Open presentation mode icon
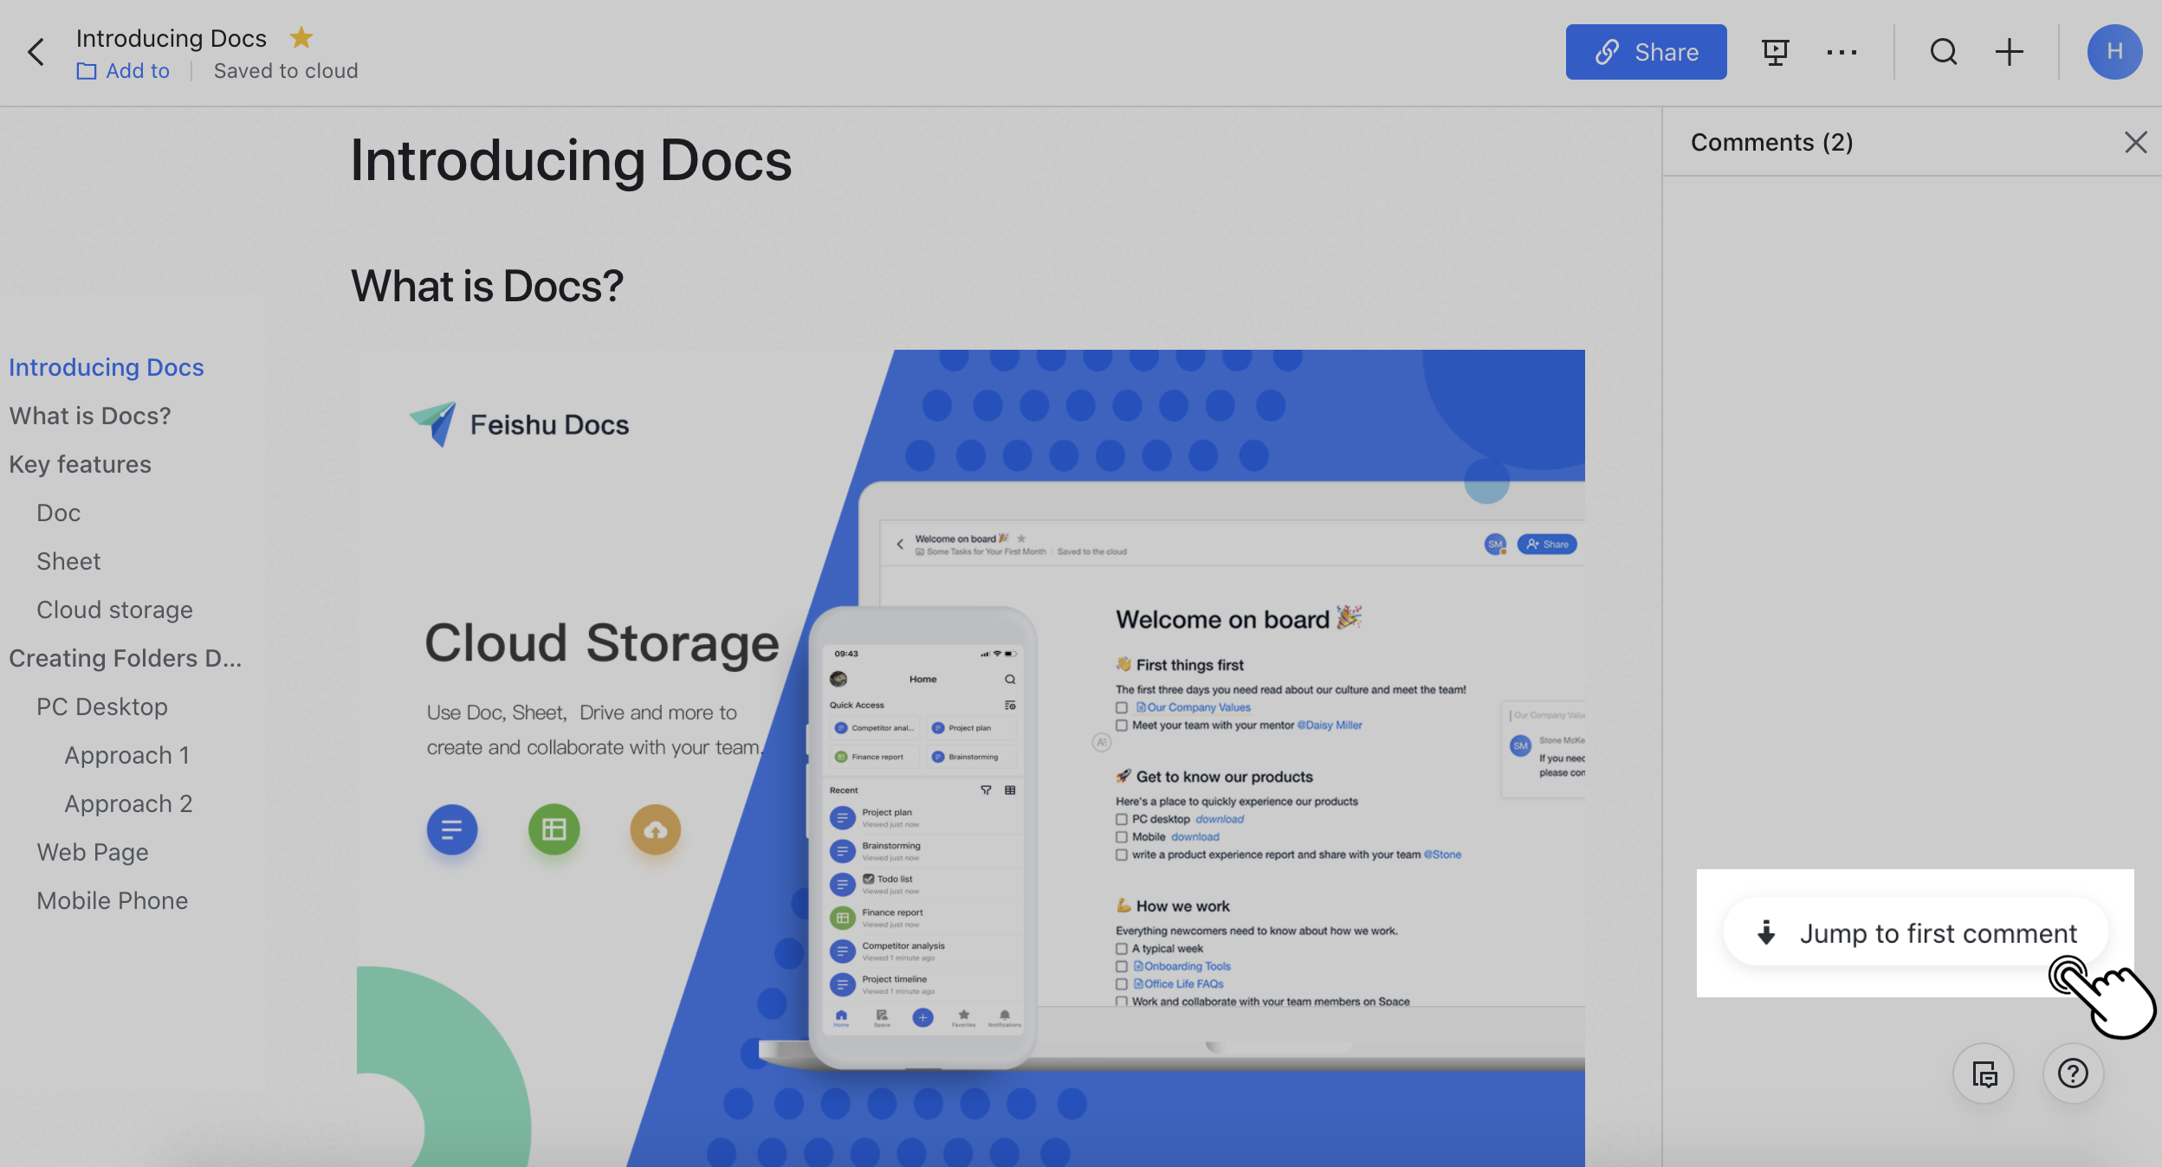 1776,52
